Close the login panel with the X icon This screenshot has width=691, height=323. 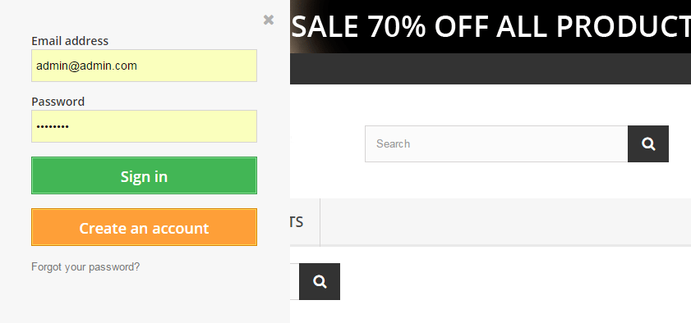pyautogui.click(x=269, y=20)
